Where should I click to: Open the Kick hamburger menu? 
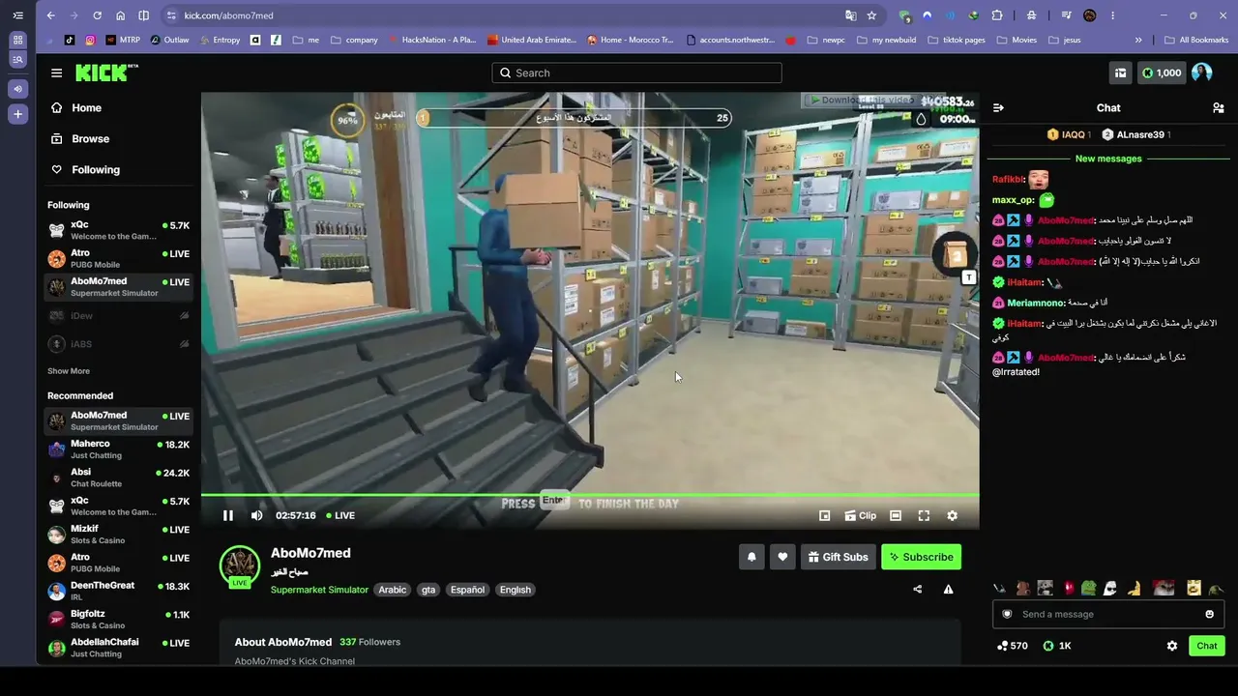click(57, 72)
